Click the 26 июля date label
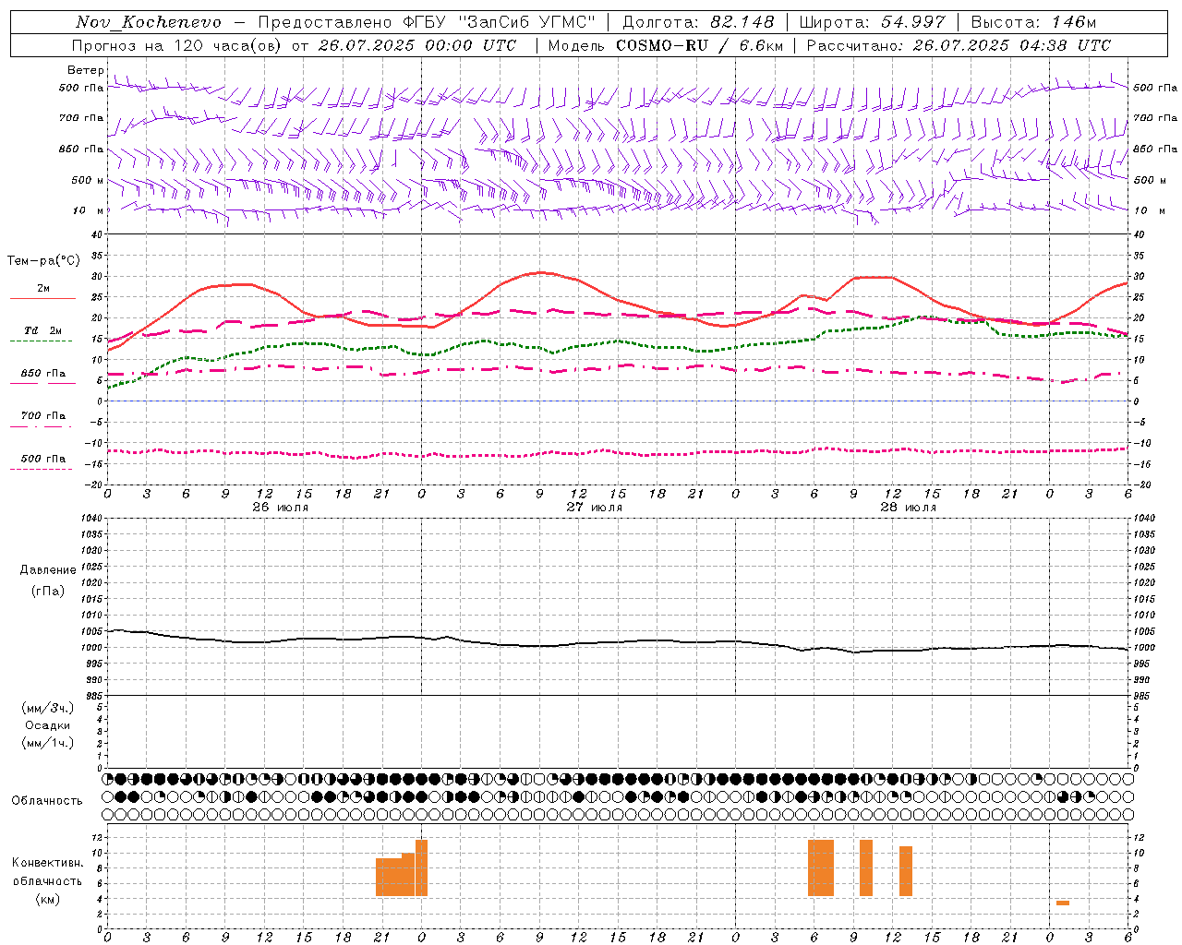The height and width of the screenshot is (945, 1182). [x=281, y=508]
